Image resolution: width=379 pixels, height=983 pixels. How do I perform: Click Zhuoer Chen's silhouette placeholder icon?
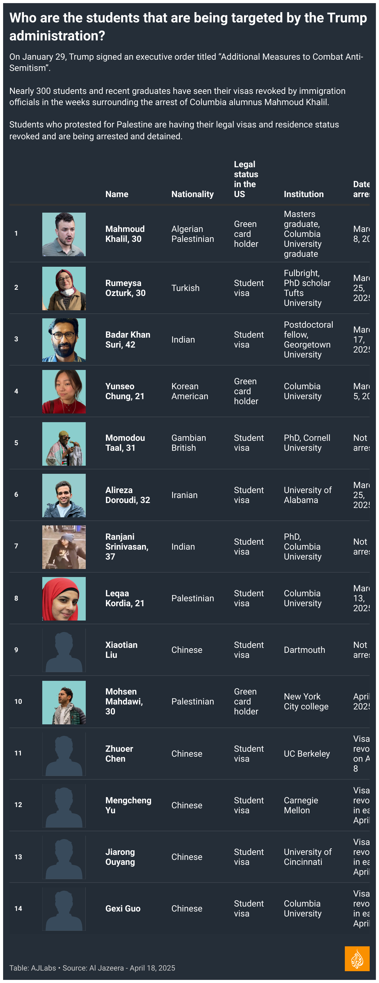[x=64, y=753]
